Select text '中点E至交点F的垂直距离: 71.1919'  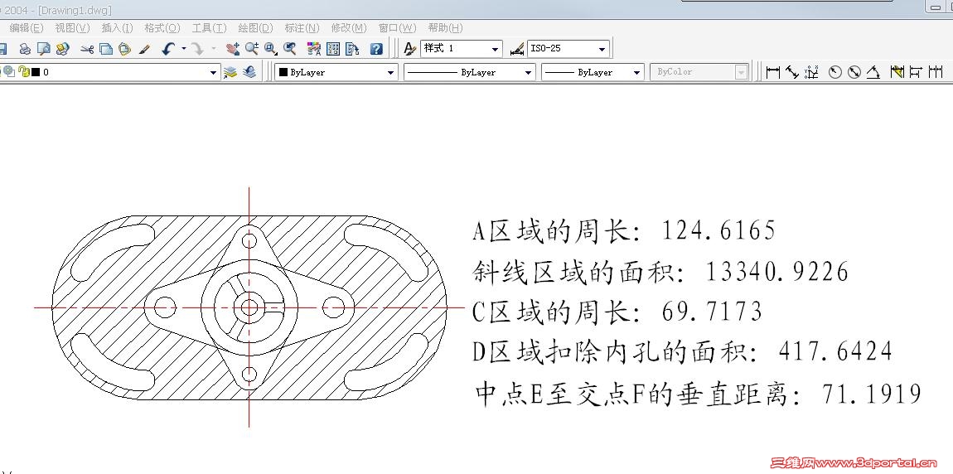click(699, 394)
